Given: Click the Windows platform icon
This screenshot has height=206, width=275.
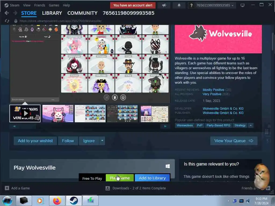Looking at the screenshot, I should tap(168, 166).
